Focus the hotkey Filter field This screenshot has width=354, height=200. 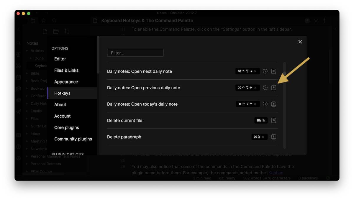click(135, 53)
